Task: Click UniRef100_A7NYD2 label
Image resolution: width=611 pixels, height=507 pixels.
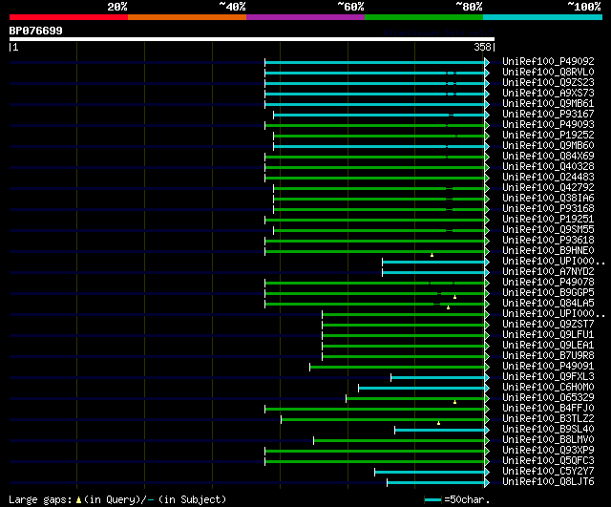Action: pos(548,272)
